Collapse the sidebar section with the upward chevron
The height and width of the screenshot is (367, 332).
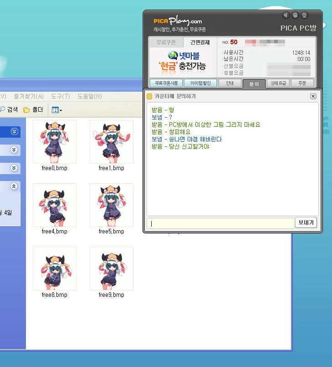(14, 186)
